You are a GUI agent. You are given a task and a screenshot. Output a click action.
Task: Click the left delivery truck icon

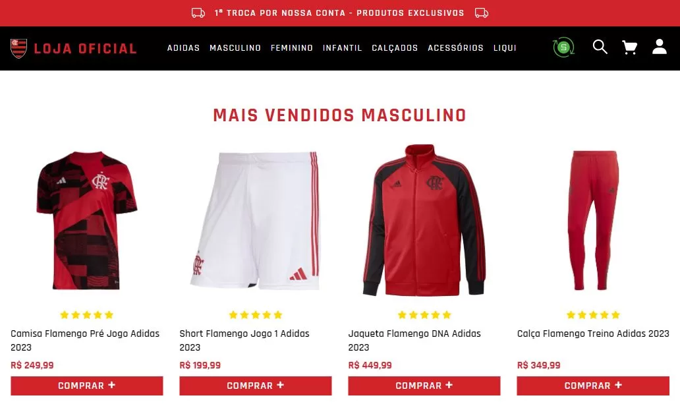pyautogui.click(x=198, y=13)
